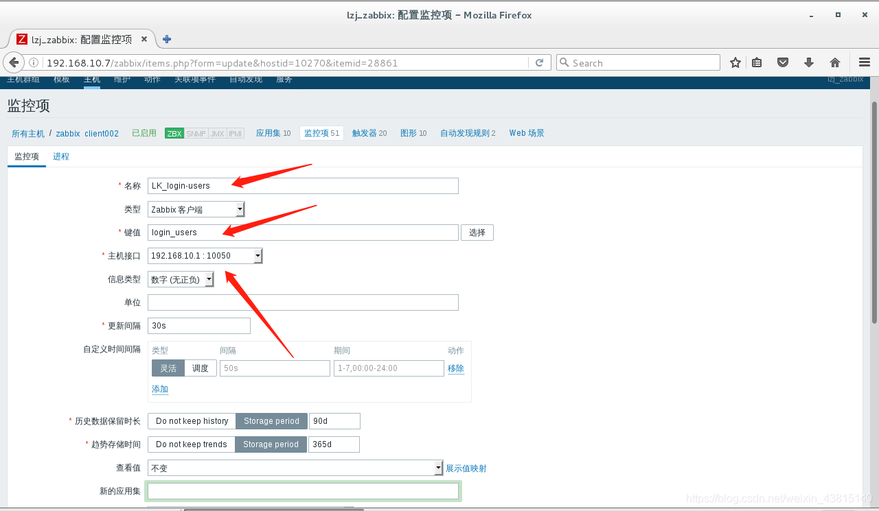
Task: Click the empty 单位 input field
Action: 303,302
